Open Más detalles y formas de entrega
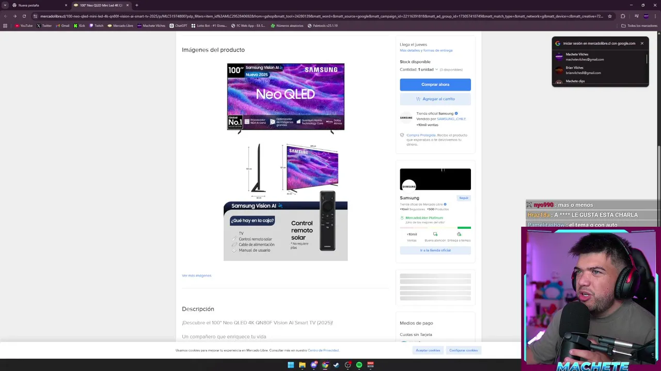The image size is (661, 371). [x=426, y=50]
